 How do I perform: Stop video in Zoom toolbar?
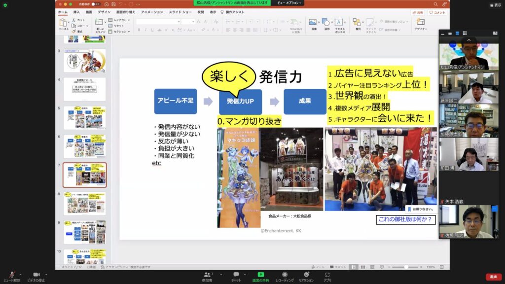[x=36, y=277]
